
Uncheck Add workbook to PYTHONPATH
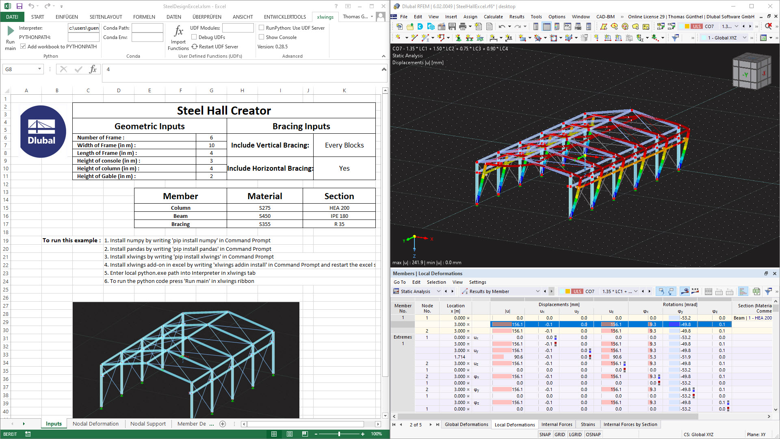click(23, 46)
